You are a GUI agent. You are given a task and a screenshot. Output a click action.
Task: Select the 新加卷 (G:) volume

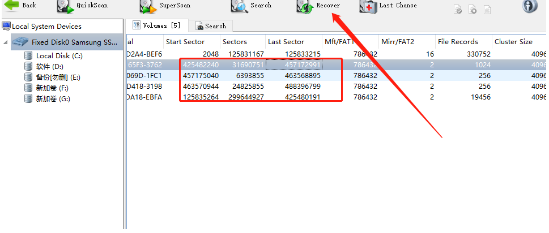point(53,99)
